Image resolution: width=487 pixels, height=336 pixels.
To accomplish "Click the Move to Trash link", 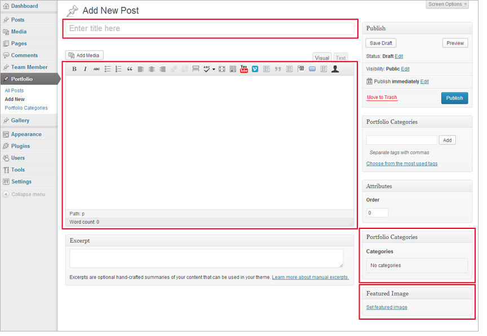I will pos(382,98).
